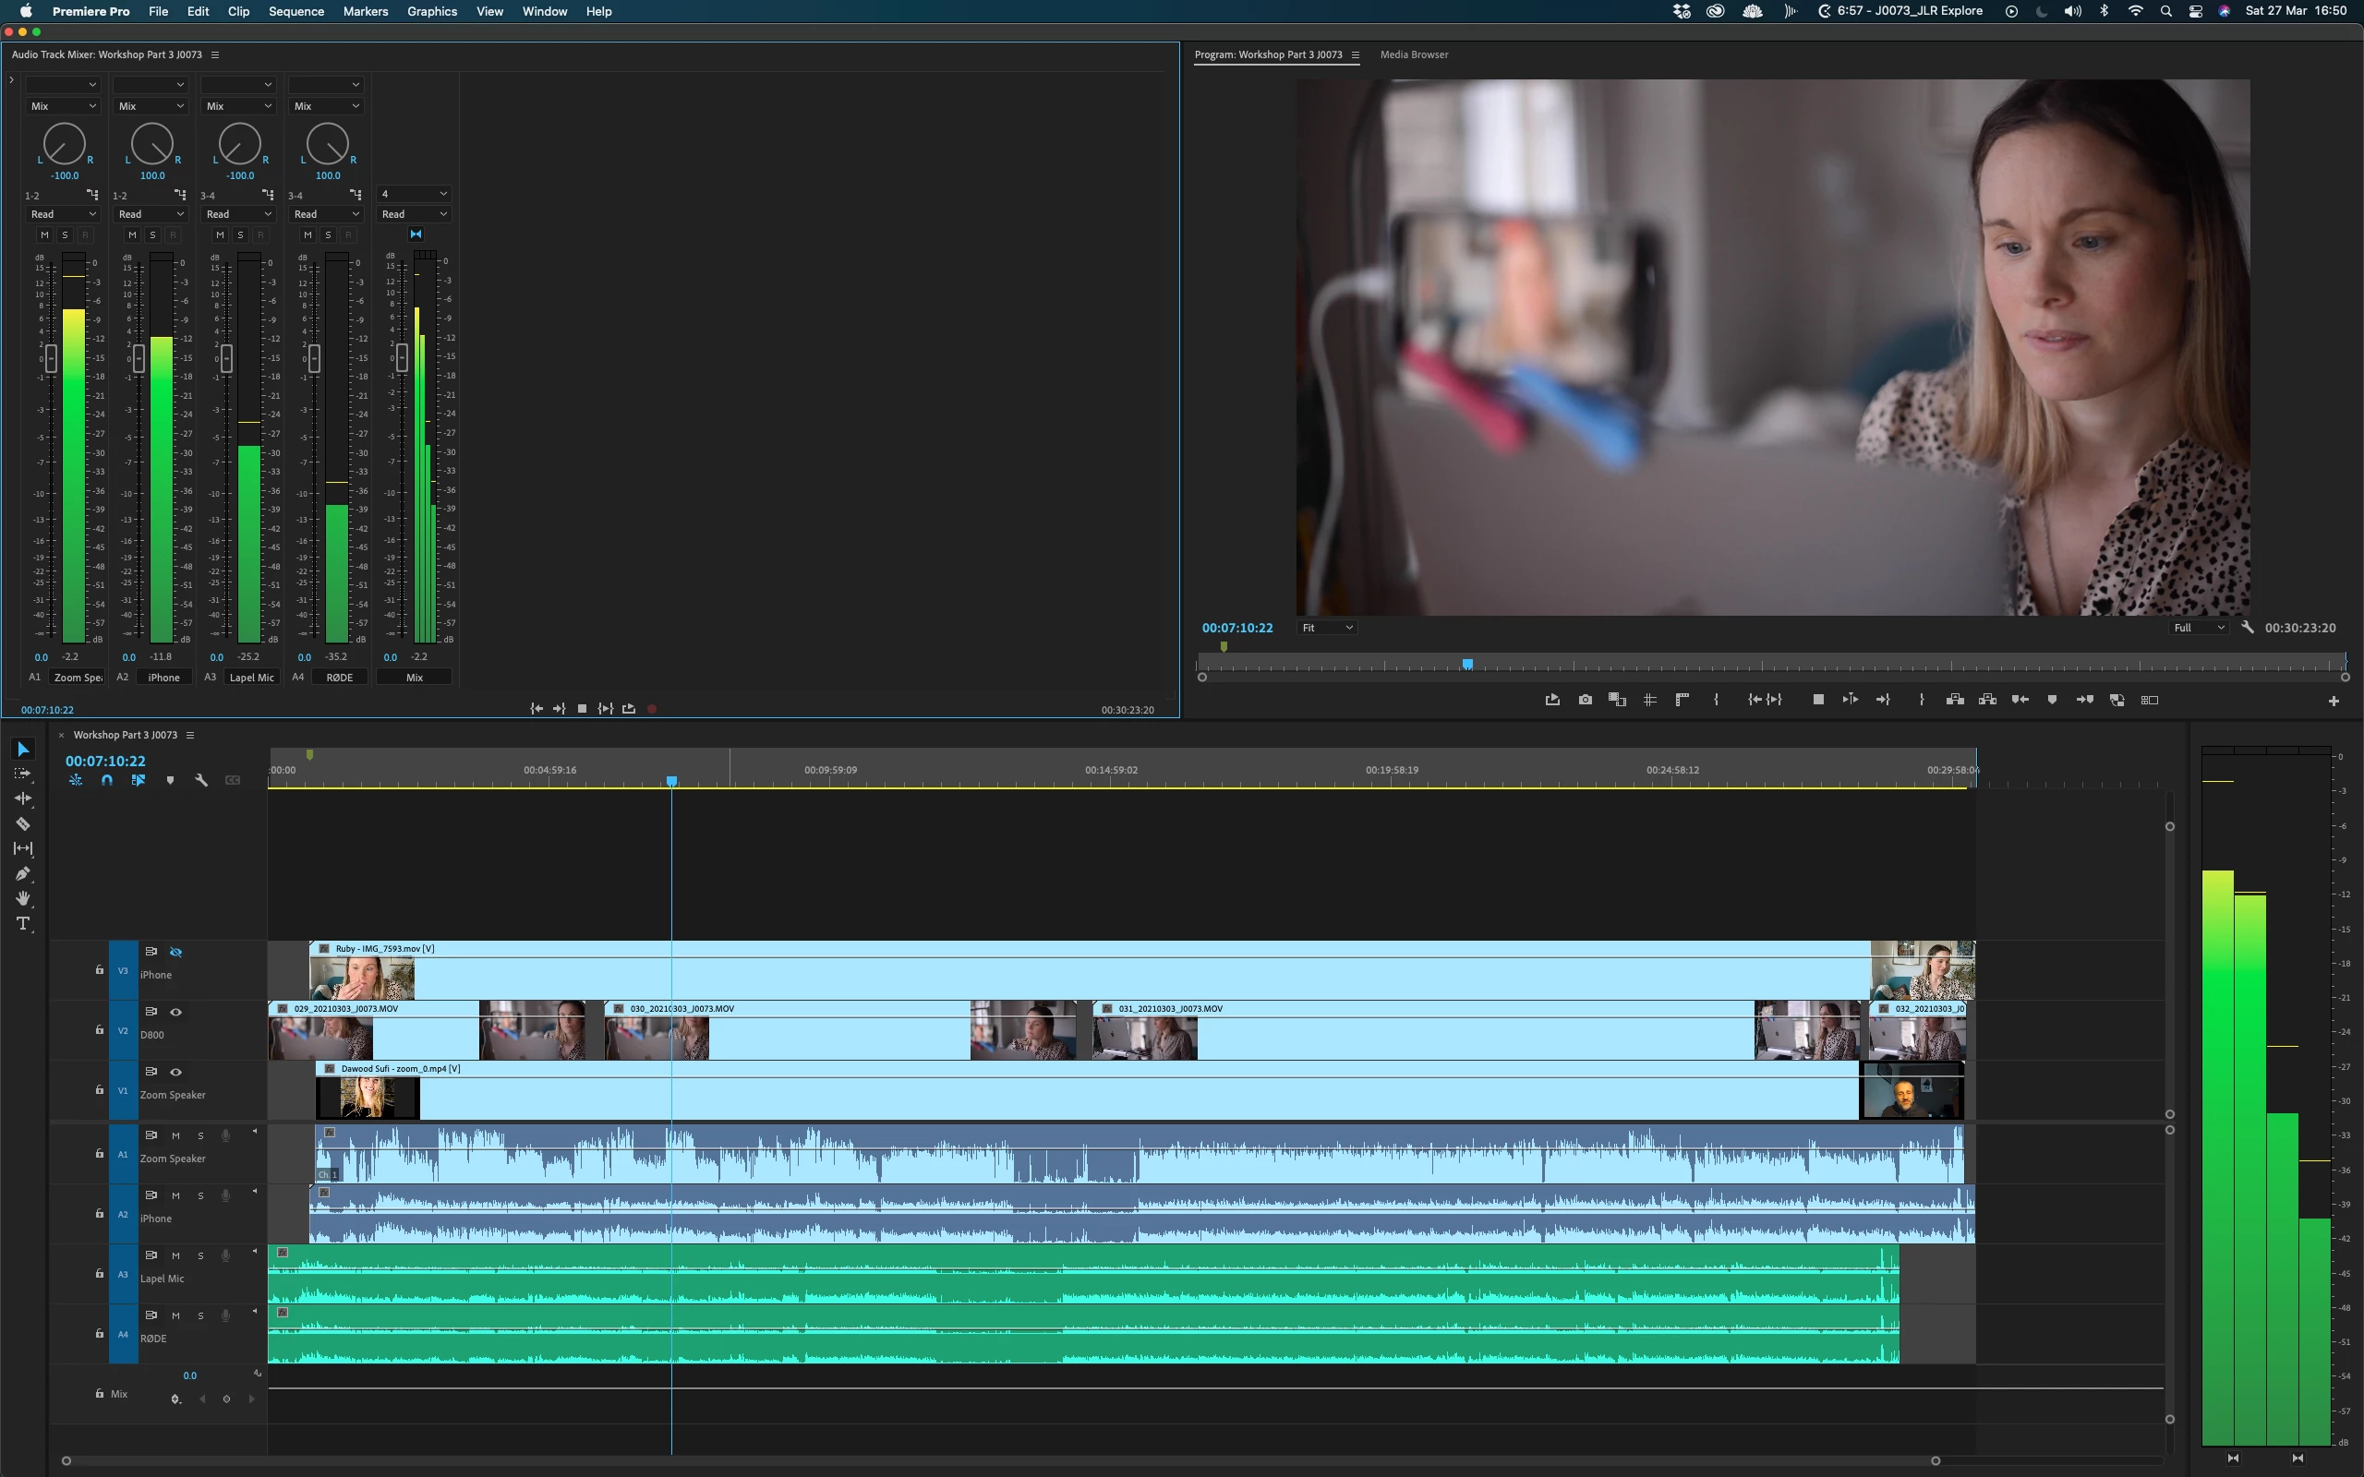Toggle the timeline Snap magnet icon
Screen dimensions: 2364x1477
(106, 779)
